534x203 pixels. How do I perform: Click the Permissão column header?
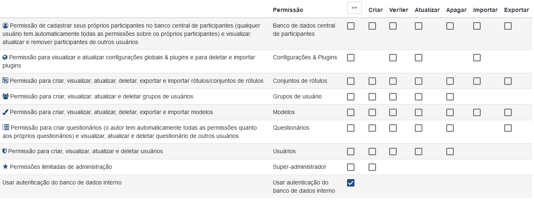tap(288, 10)
